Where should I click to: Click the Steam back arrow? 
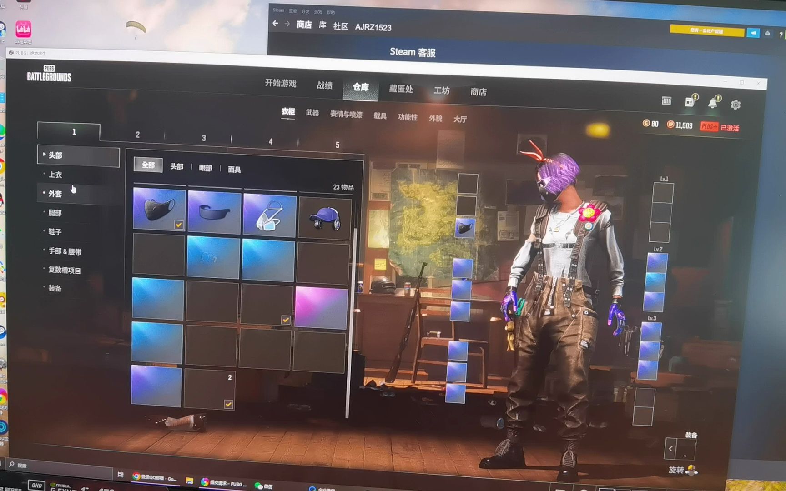coord(276,23)
